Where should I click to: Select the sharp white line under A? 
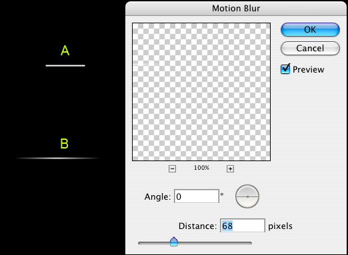(65, 65)
